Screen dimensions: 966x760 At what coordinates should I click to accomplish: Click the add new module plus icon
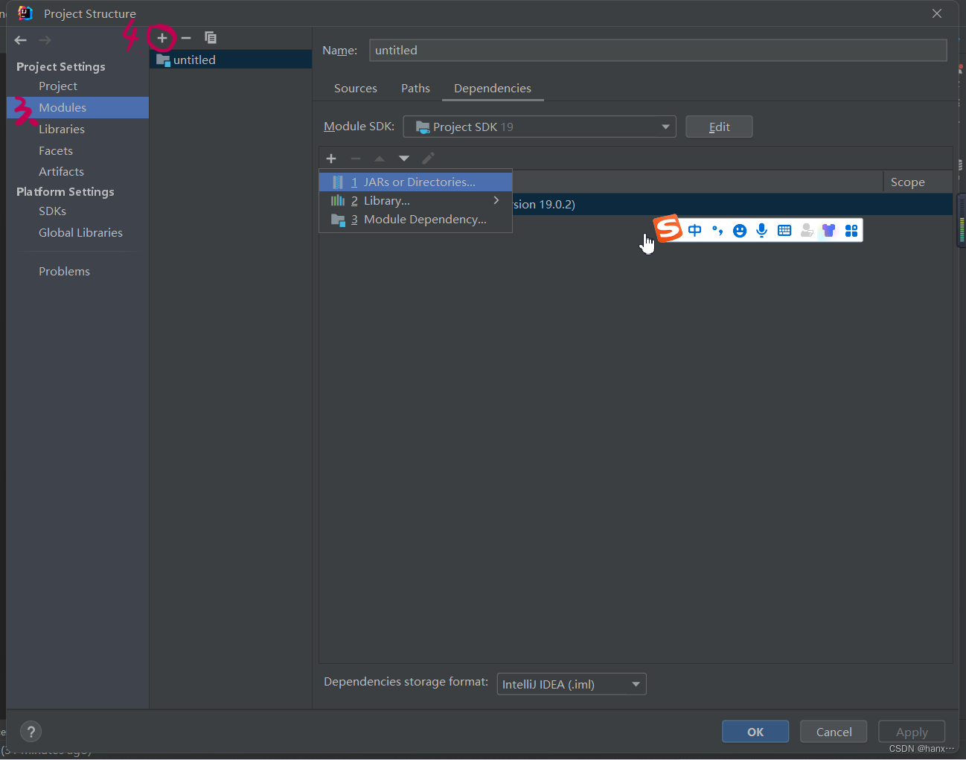pyautogui.click(x=161, y=38)
